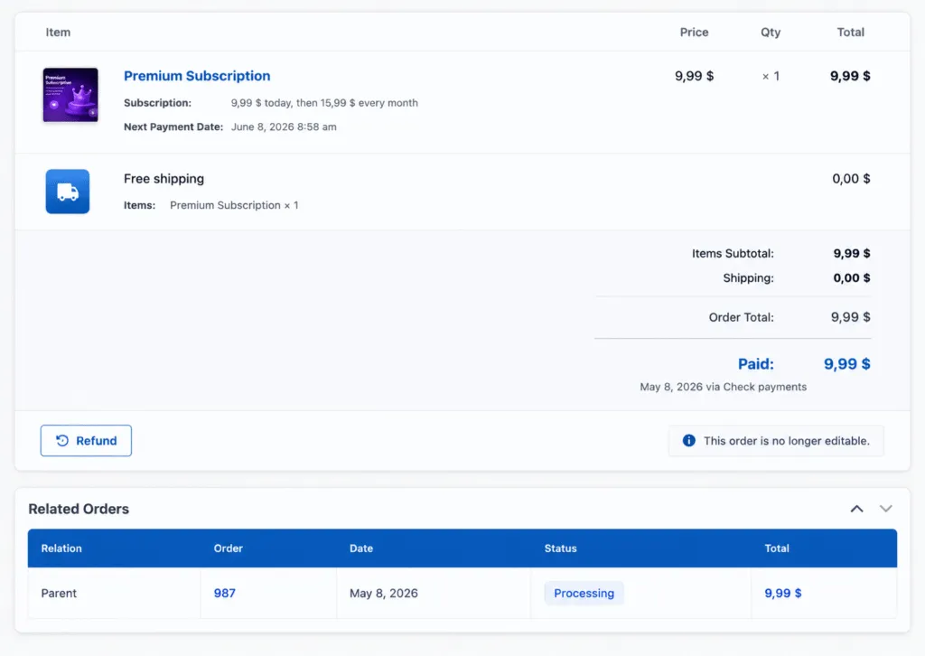Click the Paid: label
This screenshot has width=925, height=656.
click(756, 364)
